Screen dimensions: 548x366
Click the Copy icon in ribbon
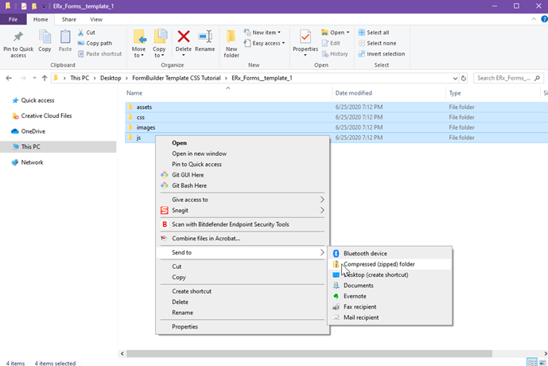(45, 40)
